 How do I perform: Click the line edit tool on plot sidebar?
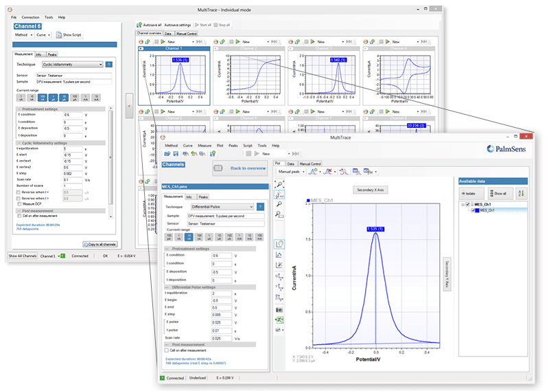[279, 265]
